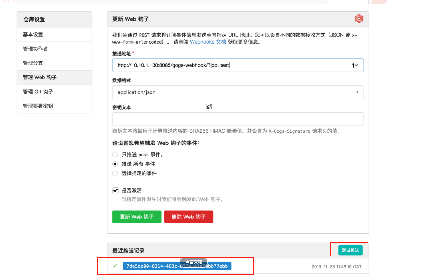Open the 数据格式 application/json dropdown
434x275 pixels.
(x=238, y=92)
